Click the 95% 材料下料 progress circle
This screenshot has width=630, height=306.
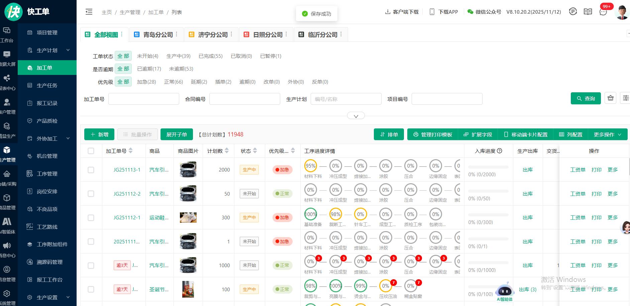[x=310, y=166]
